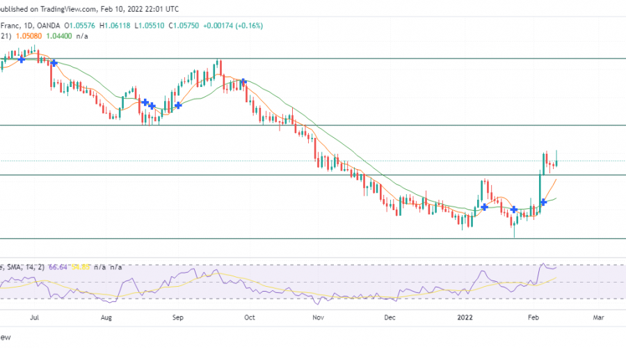
Task: Select the Jul label on time axis
Action: [34, 317]
